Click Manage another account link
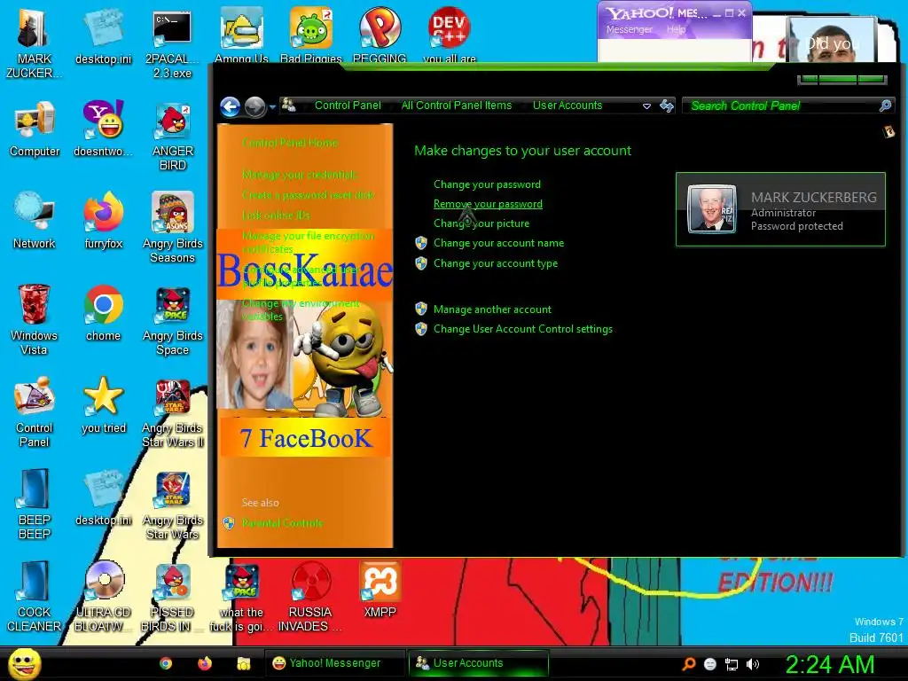908x681 pixels. (492, 309)
